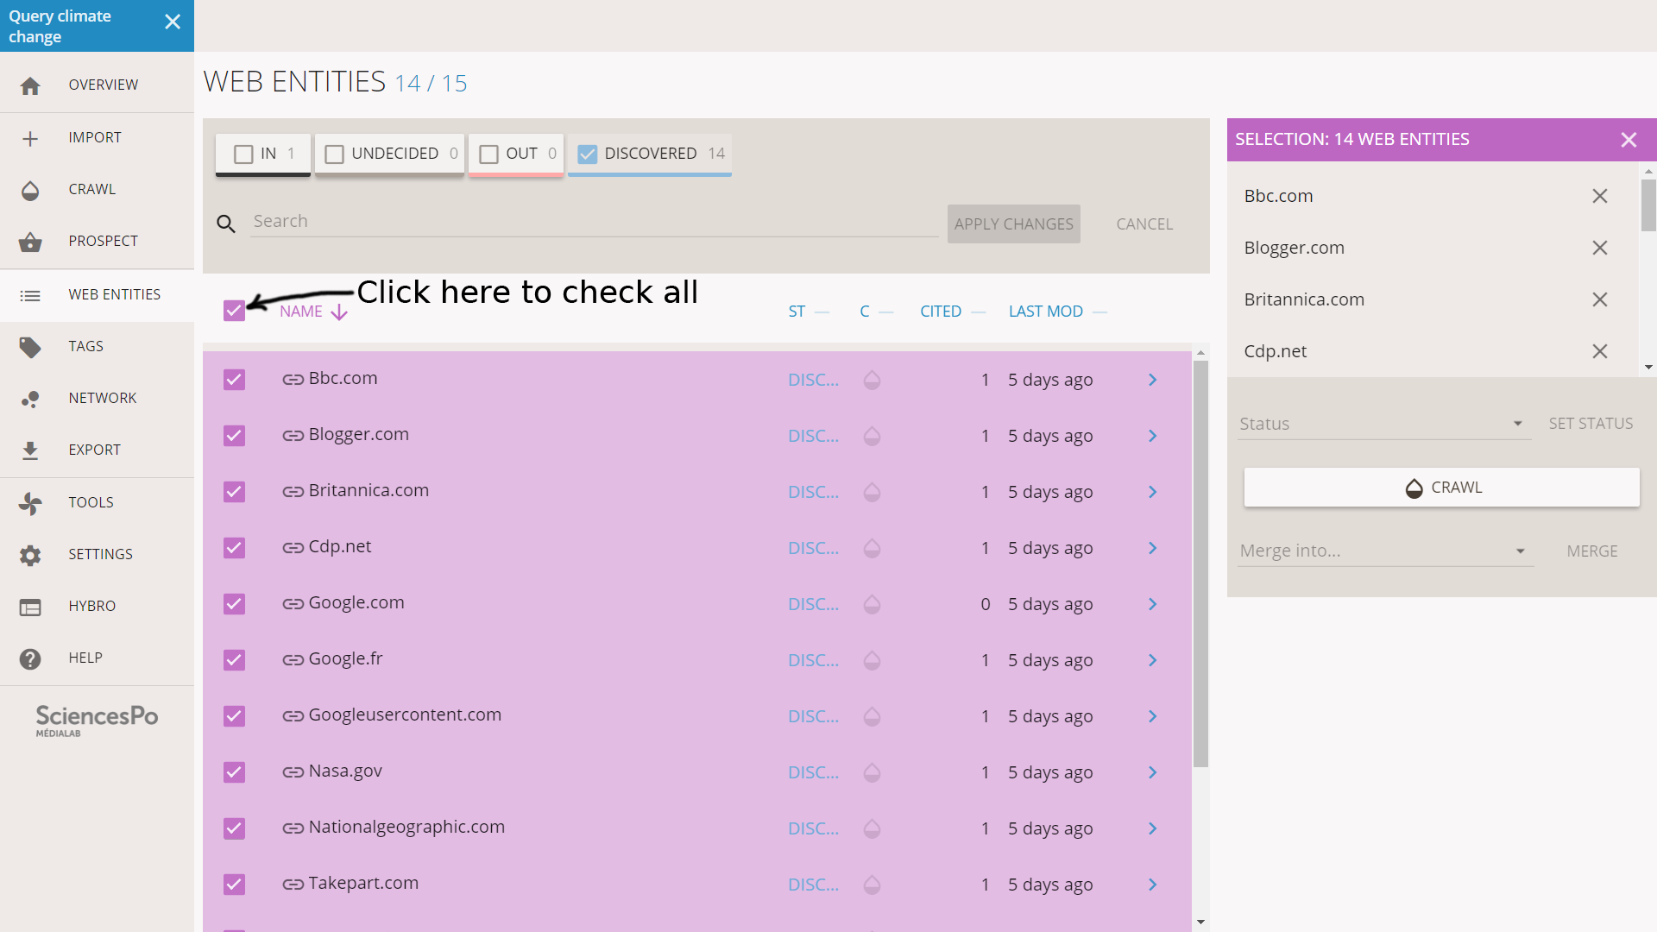Uncheck the select-all checkbox in header

point(234,311)
